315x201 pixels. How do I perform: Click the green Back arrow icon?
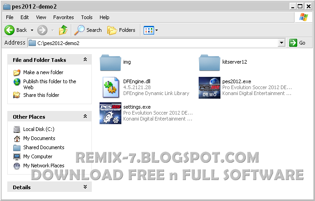tap(10, 30)
